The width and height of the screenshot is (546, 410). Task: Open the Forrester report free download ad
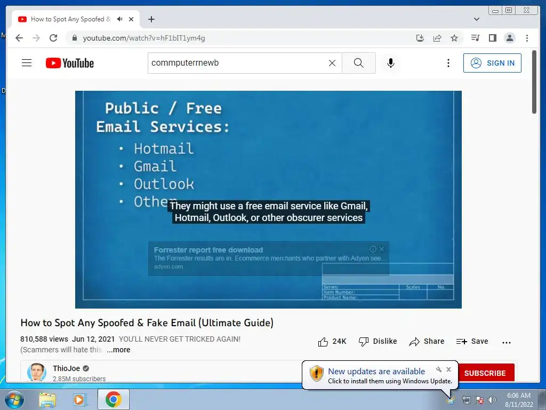[x=208, y=250]
